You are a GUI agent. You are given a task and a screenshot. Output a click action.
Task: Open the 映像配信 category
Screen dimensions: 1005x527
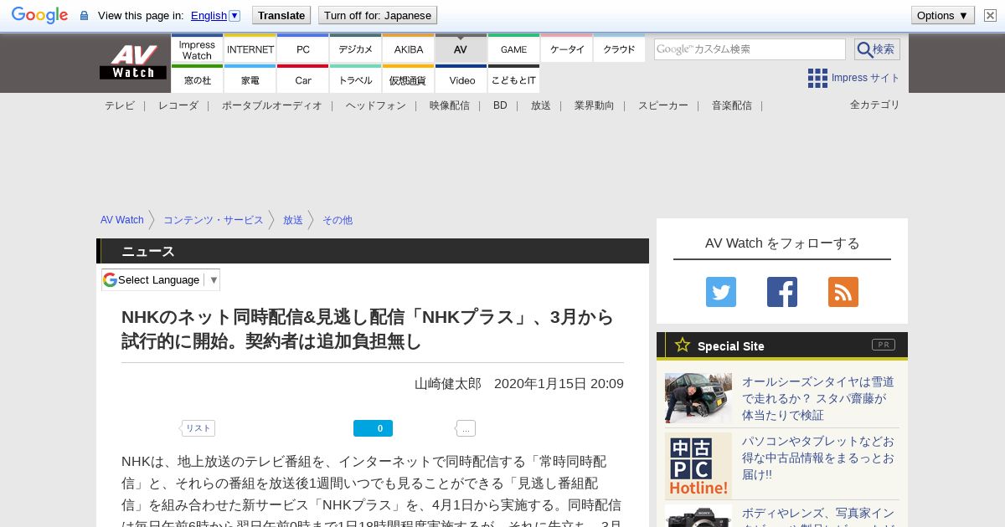click(450, 105)
